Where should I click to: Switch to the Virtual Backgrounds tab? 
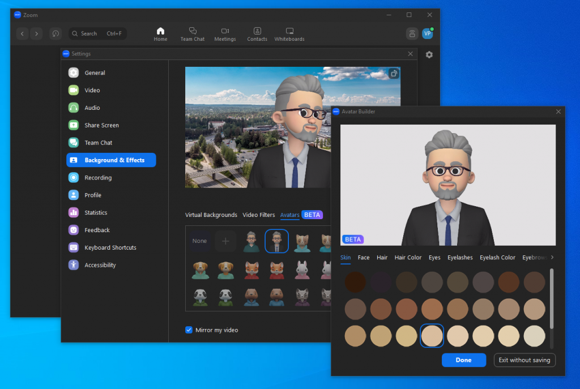tap(211, 215)
